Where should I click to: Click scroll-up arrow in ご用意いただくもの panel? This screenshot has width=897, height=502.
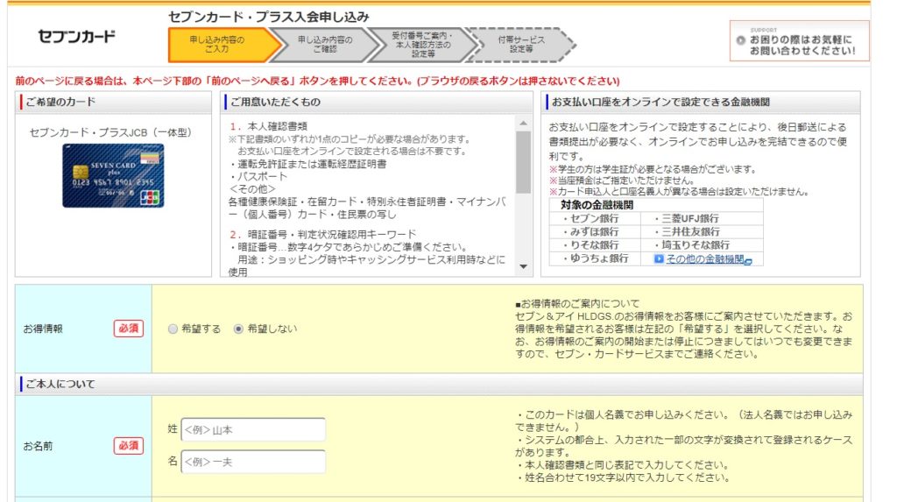pyautogui.click(x=524, y=123)
